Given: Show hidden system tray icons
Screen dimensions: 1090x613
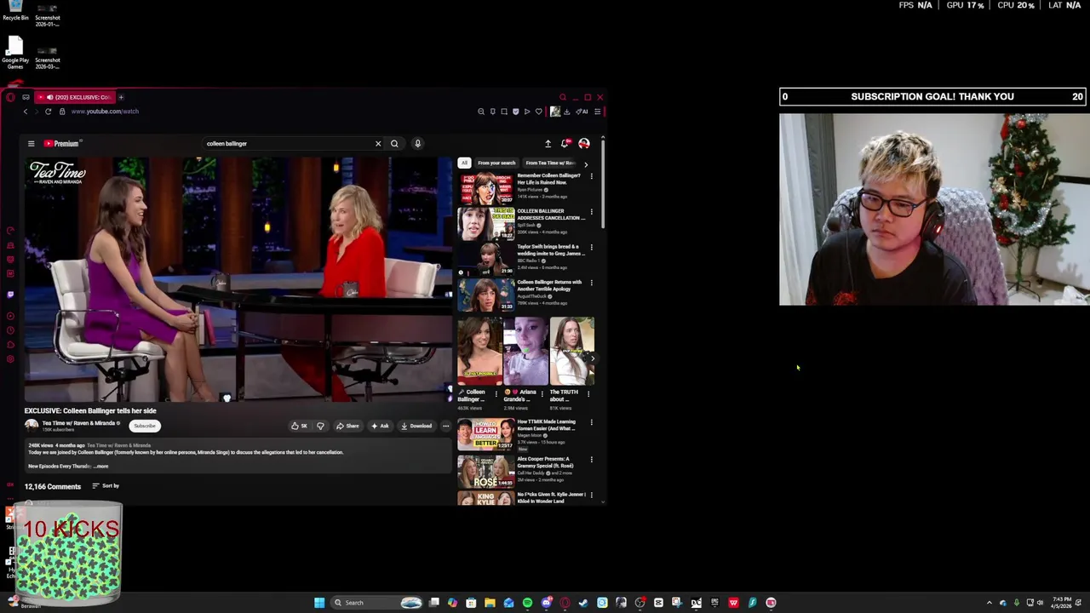Looking at the screenshot, I should (989, 603).
